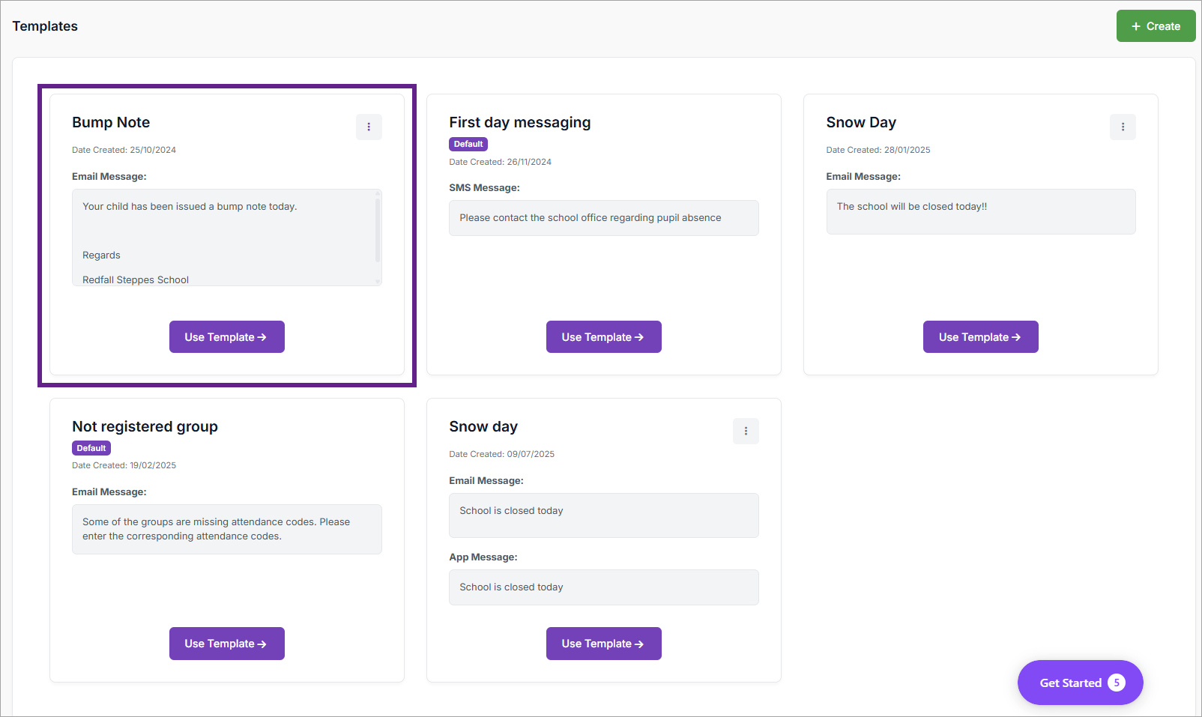Use the Not registered group template

point(226,644)
